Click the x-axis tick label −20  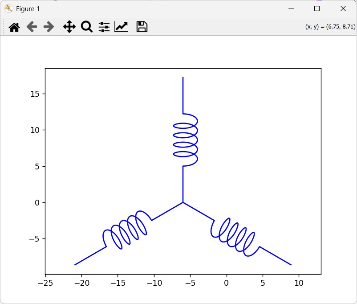pyautogui.click(x=82, y=283)
